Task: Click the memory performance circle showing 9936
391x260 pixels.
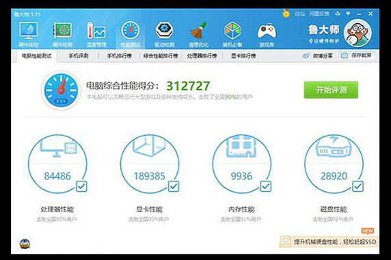Action: 241,164
